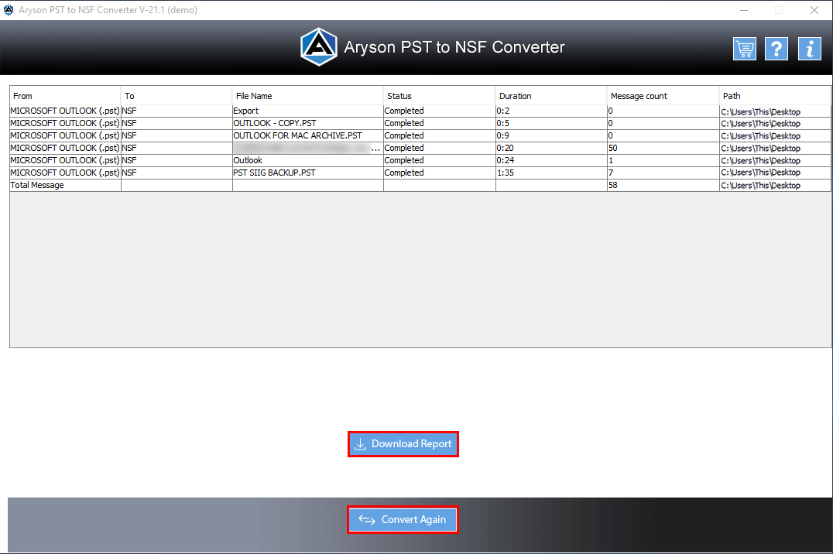The height and width of the screenshot is (554, 833).
Task: Click Completed status in Export row
Action: tap(440, 111)
